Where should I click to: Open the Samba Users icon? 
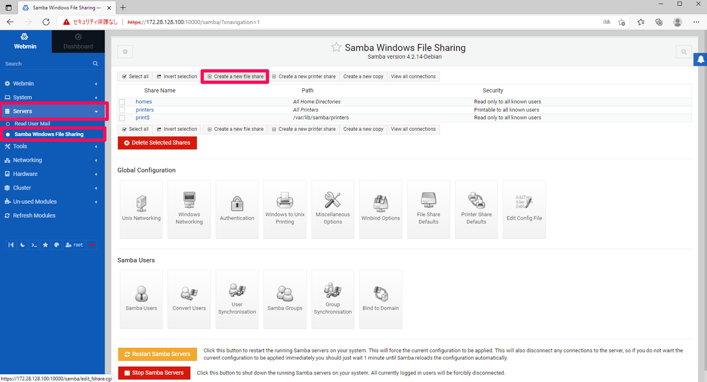point(141,299)
